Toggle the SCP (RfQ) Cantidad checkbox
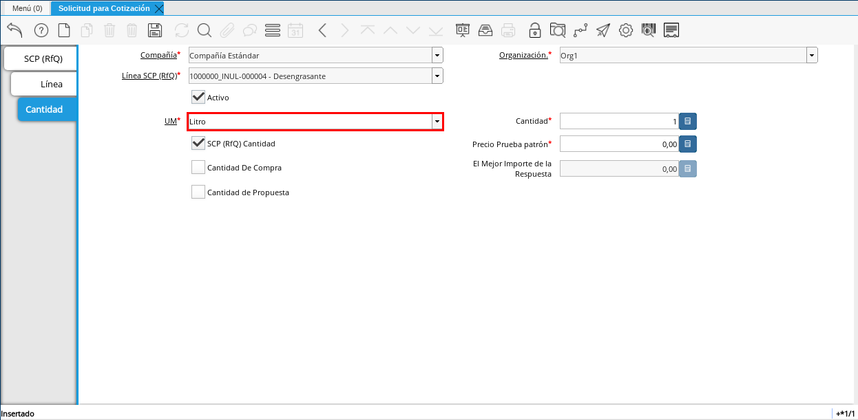 (198, 143)
